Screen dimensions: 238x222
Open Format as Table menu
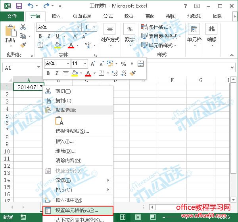point(161,36)
